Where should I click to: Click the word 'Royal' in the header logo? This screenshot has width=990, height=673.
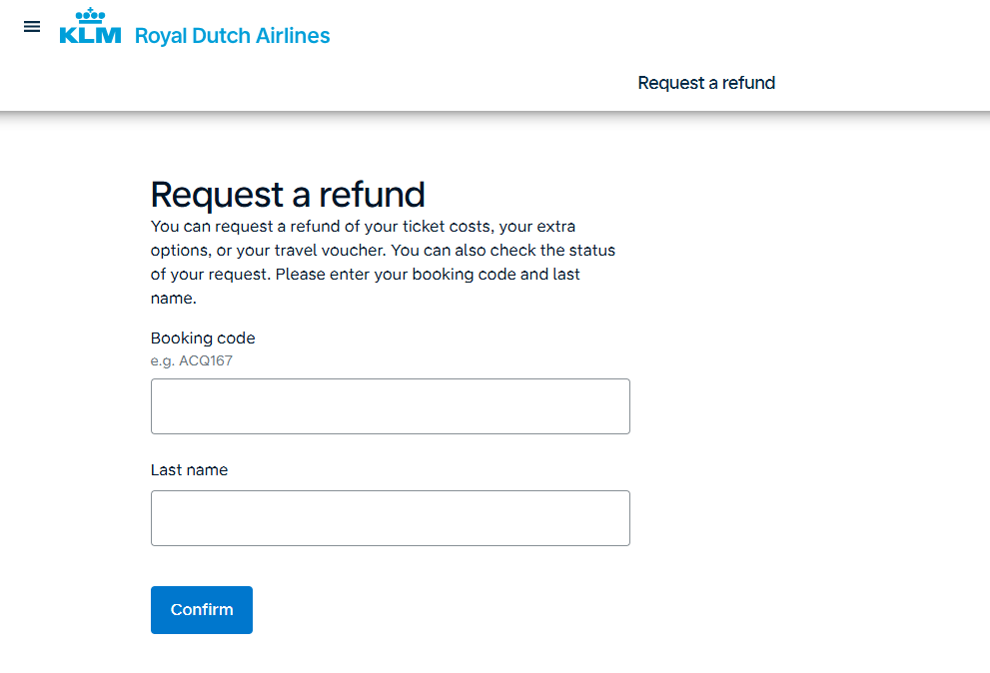158,36
